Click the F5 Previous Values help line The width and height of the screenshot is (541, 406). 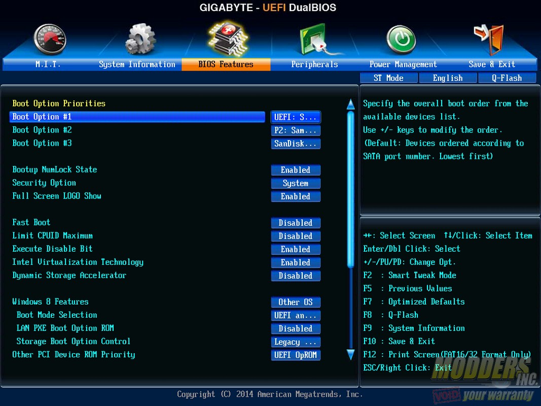pos(408,289)
